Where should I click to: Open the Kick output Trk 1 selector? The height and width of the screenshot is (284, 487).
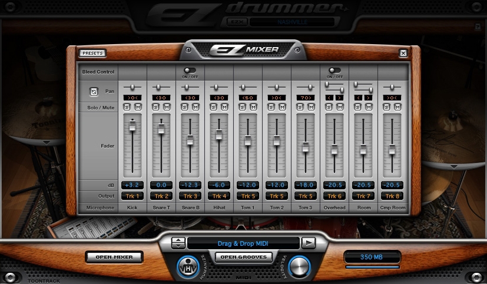click(x=132, y=196)
